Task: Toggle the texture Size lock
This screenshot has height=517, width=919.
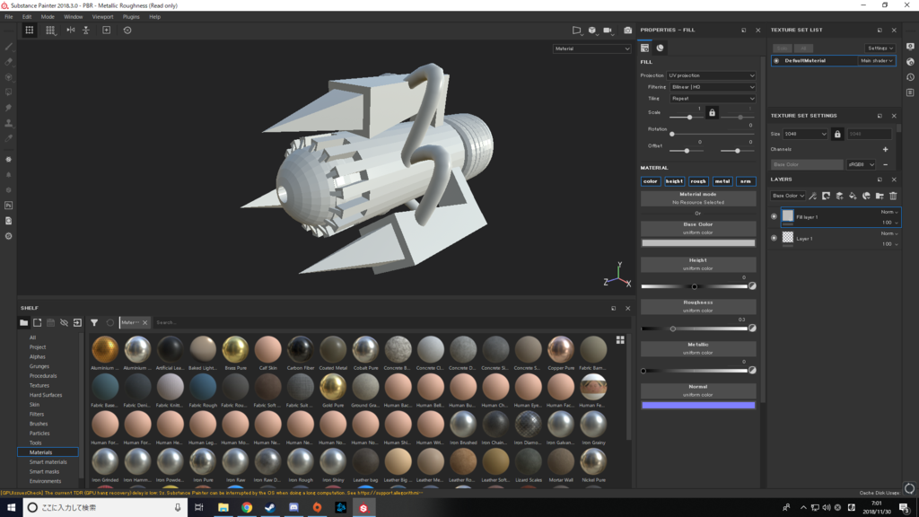Action: (x=837, y=135)
